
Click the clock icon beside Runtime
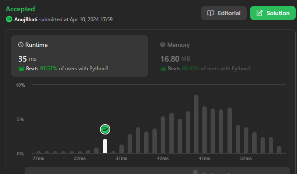(21, 45)
